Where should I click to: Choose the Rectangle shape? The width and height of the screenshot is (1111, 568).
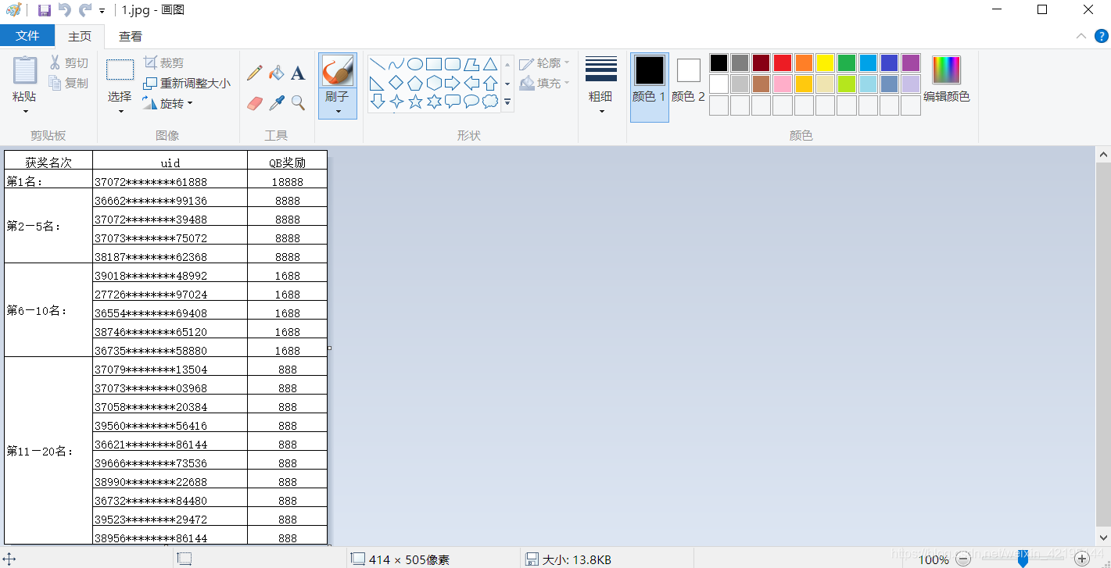tap(434, 64)
